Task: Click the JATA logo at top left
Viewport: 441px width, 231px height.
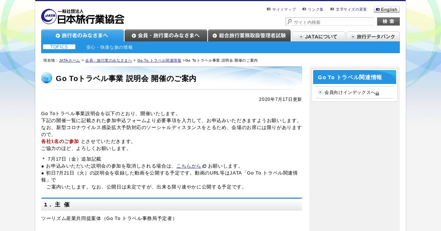Action: coord(83,16)
